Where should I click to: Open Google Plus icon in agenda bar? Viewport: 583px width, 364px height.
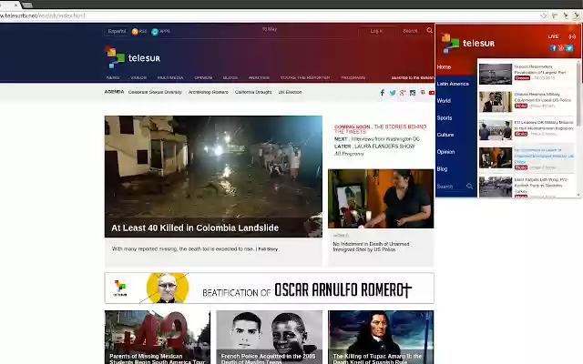click(403, 93)
